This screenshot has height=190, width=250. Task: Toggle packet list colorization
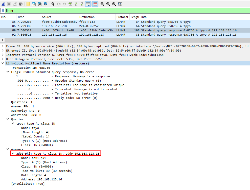point(95,4)
